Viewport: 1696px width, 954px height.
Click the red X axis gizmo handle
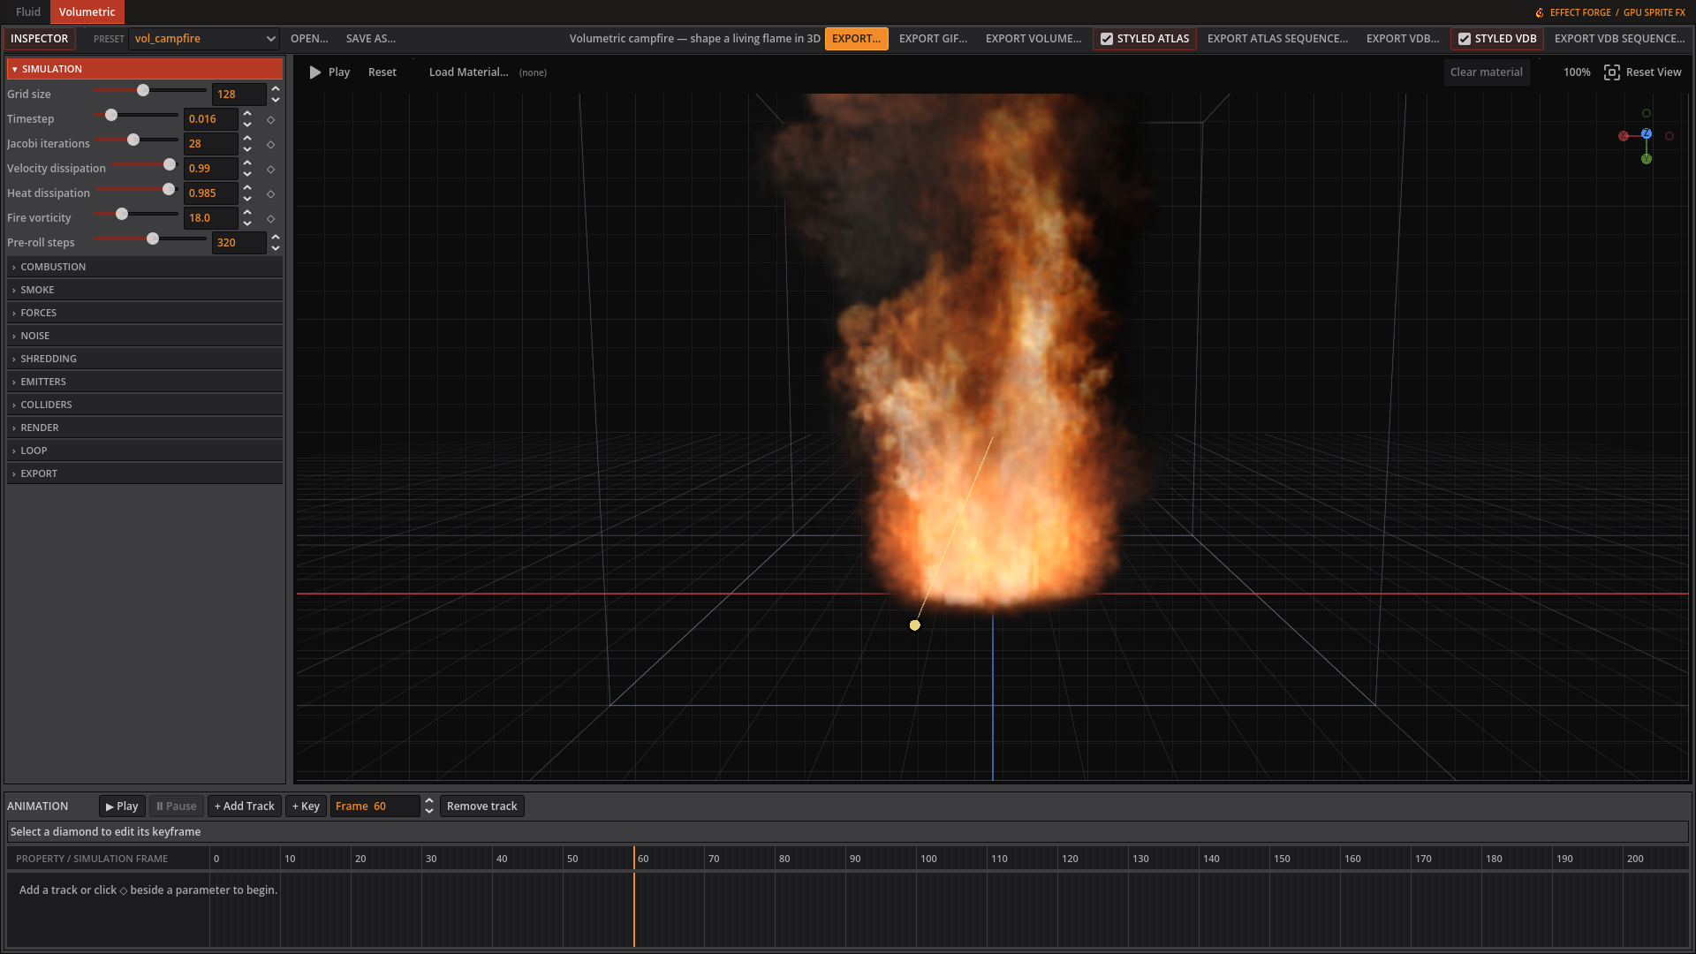tap(1624, 136)
